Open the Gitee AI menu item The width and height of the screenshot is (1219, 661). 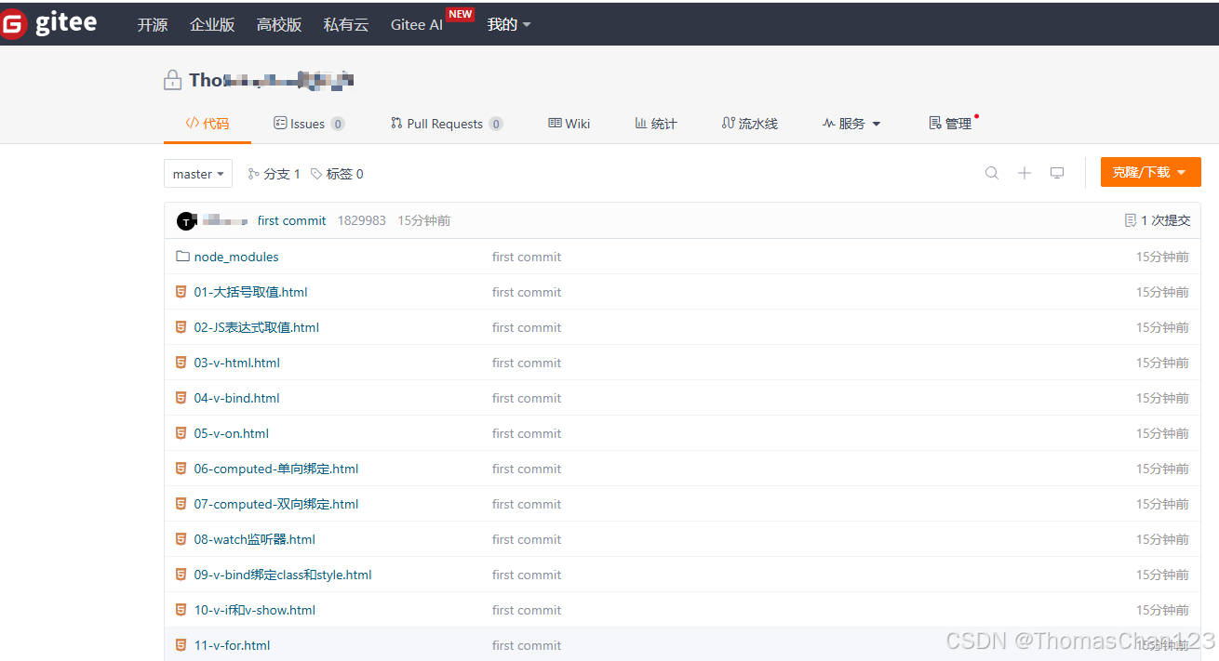click(416, 24)
